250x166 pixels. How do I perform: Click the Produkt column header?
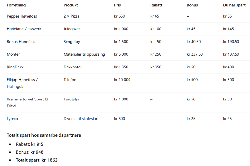point(71,5)
